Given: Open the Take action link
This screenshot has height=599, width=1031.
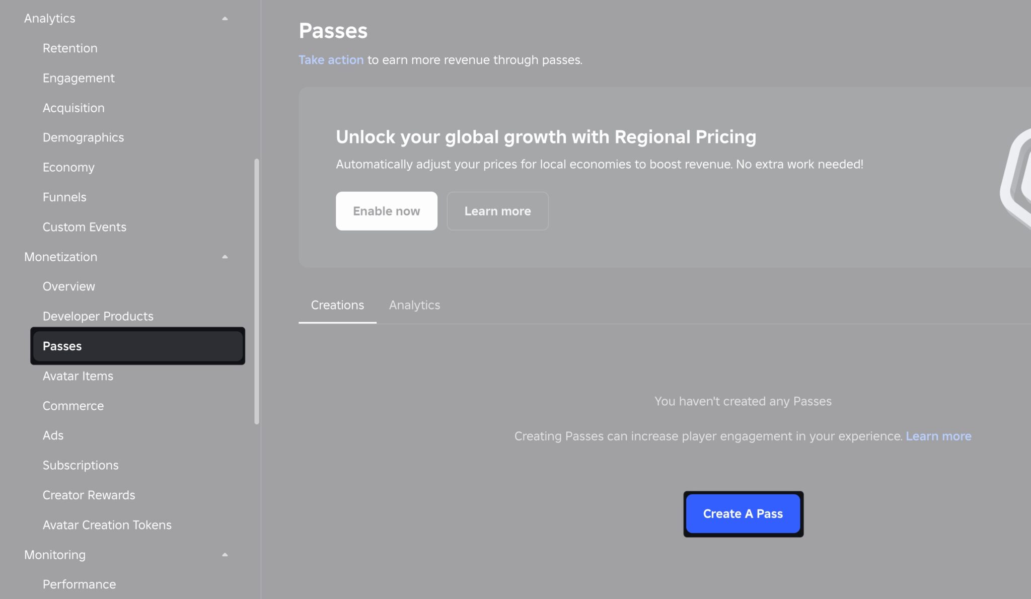Looking at the screenshot, I should pos(331,59).
